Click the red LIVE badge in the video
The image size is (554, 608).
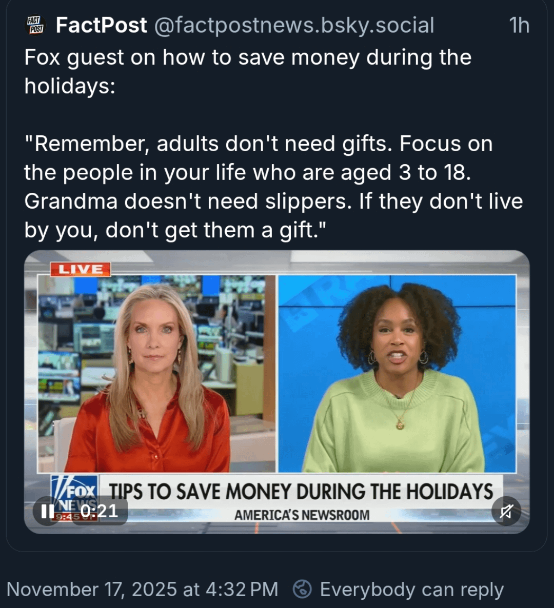[x=81, y=269]
